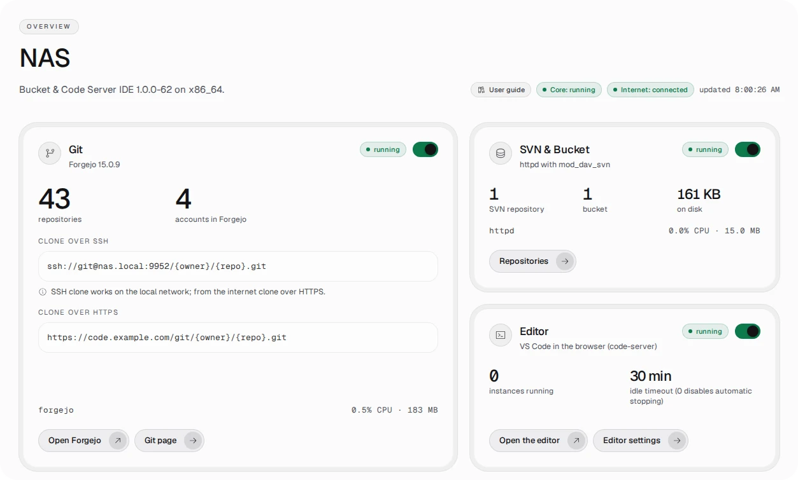The image size is (798, 480).
Task: Click the arrow icon on Editor settings
Action: [x=676, y=440]
